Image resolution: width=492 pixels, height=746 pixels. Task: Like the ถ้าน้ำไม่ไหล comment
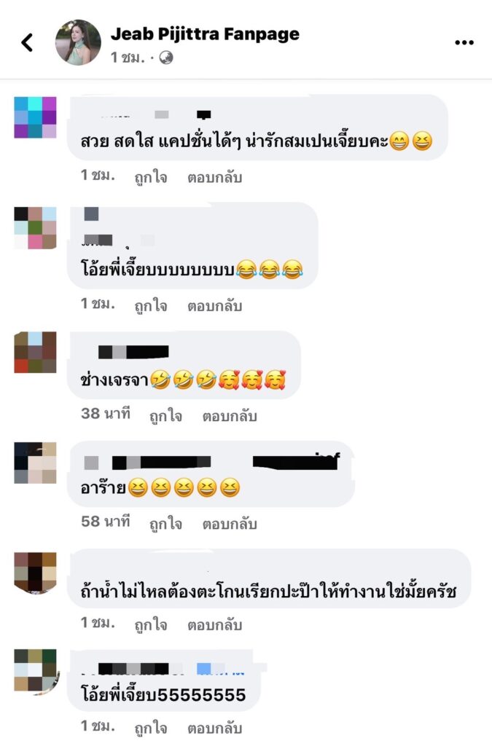point(151,624)
